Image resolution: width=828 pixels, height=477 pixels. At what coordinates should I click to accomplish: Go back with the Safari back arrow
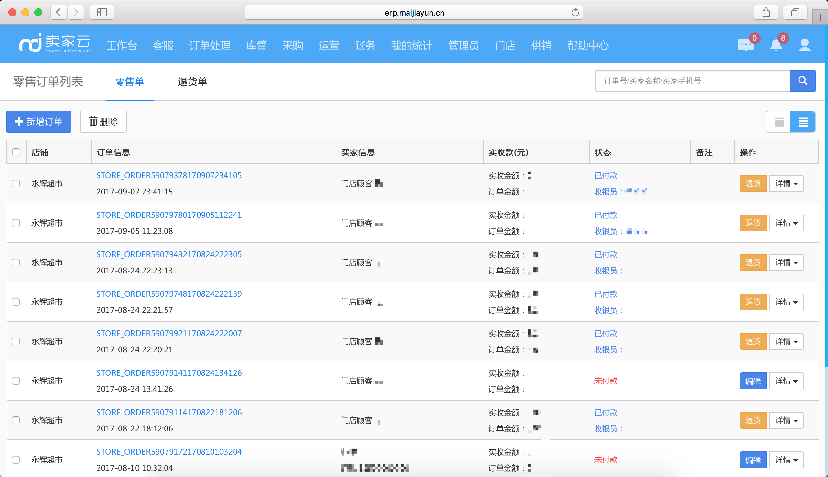[x=59, y=12]
